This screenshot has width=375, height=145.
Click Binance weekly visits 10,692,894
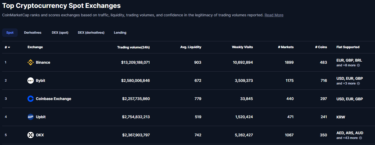tap(243, 62)
